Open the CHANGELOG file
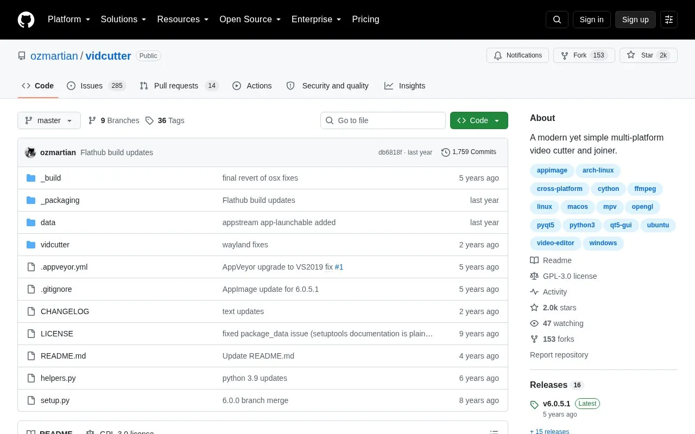This screenshot has height=434, width=695. click(x=65, y=311)
